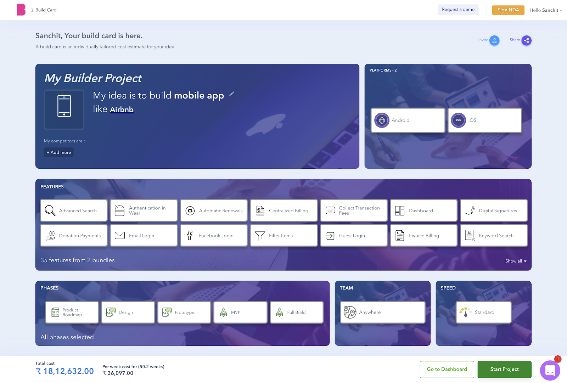Open the Hello Sanchit account menu

tap(546, 10)
